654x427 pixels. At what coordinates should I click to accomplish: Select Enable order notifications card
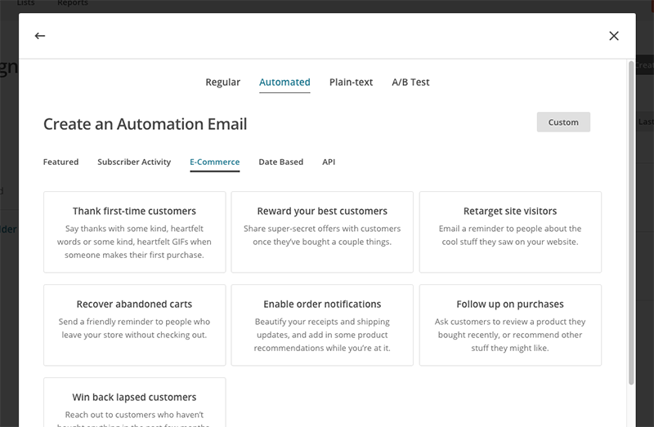pos(322,325)
